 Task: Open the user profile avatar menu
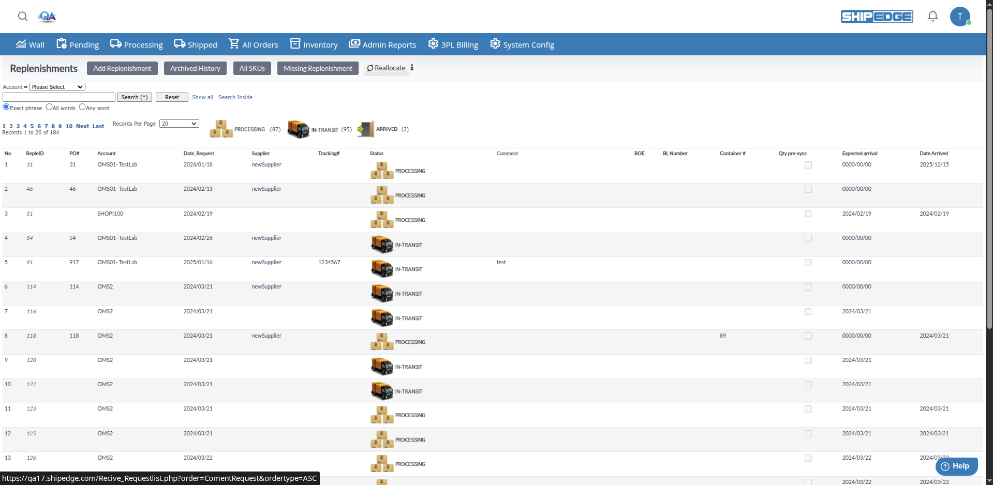pyautogui.click(x=960, y=16)
